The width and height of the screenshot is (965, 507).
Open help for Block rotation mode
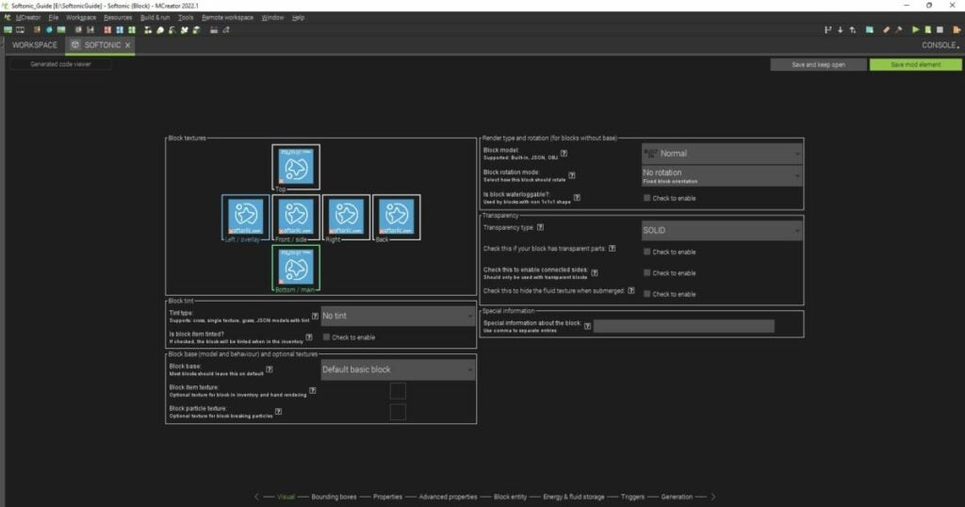pyautogui.click(x=572, y=175)
